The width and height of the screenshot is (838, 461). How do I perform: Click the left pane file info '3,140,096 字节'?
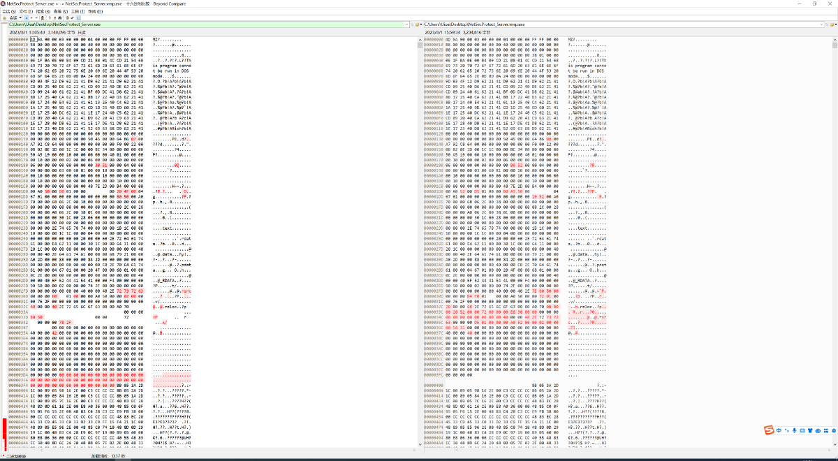(61, 33)
